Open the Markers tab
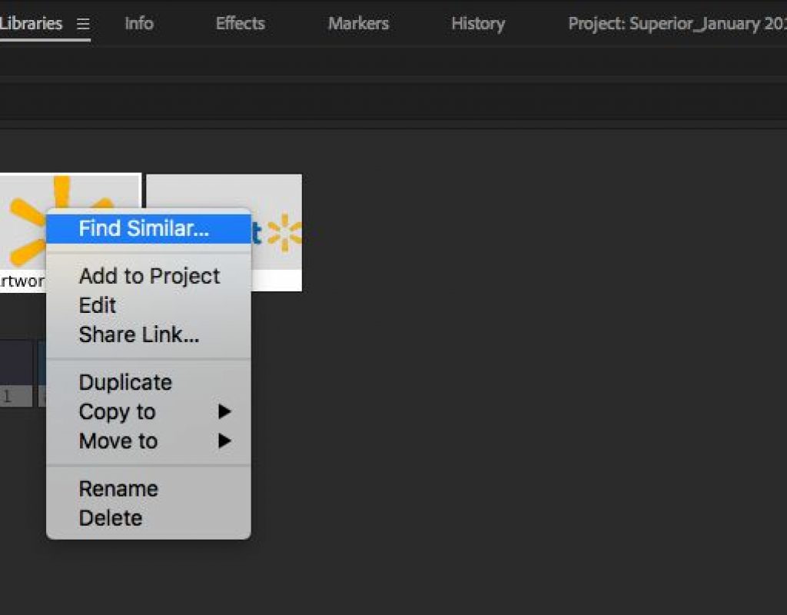 [x=358, y=24]
